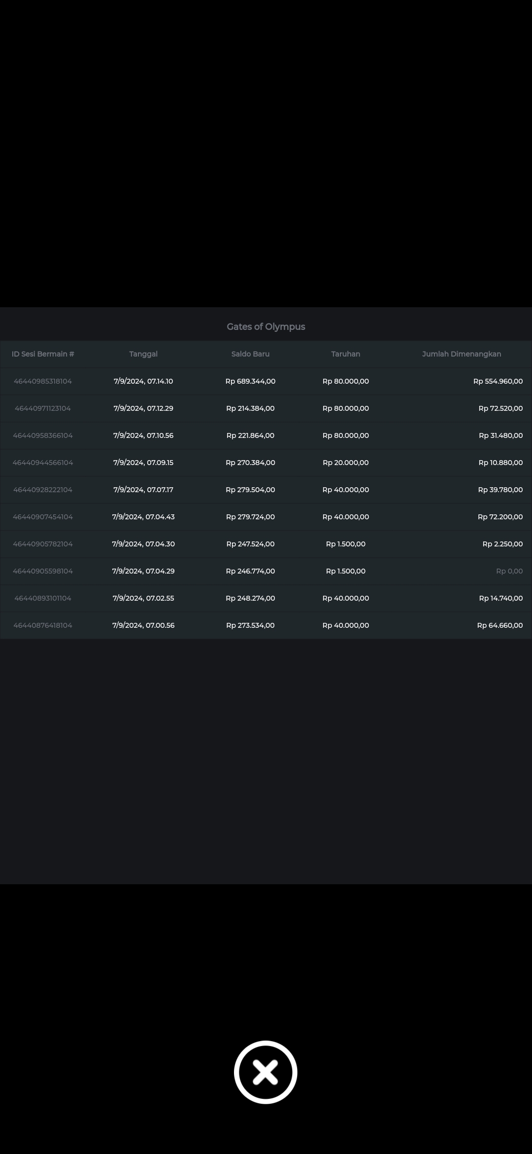Select win amount Rp 64.660,00
The image size is (532, 1154).
click(x=500, y=625)
